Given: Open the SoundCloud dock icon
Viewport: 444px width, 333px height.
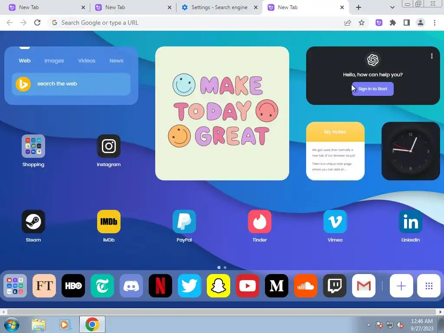Looking at the screenshot, I should [x=306, y=286].
